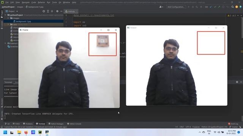Click the UTF-8 encoding selector
Image resolution: width=243 pixels, height=136 pixels.
coord(188,127)
